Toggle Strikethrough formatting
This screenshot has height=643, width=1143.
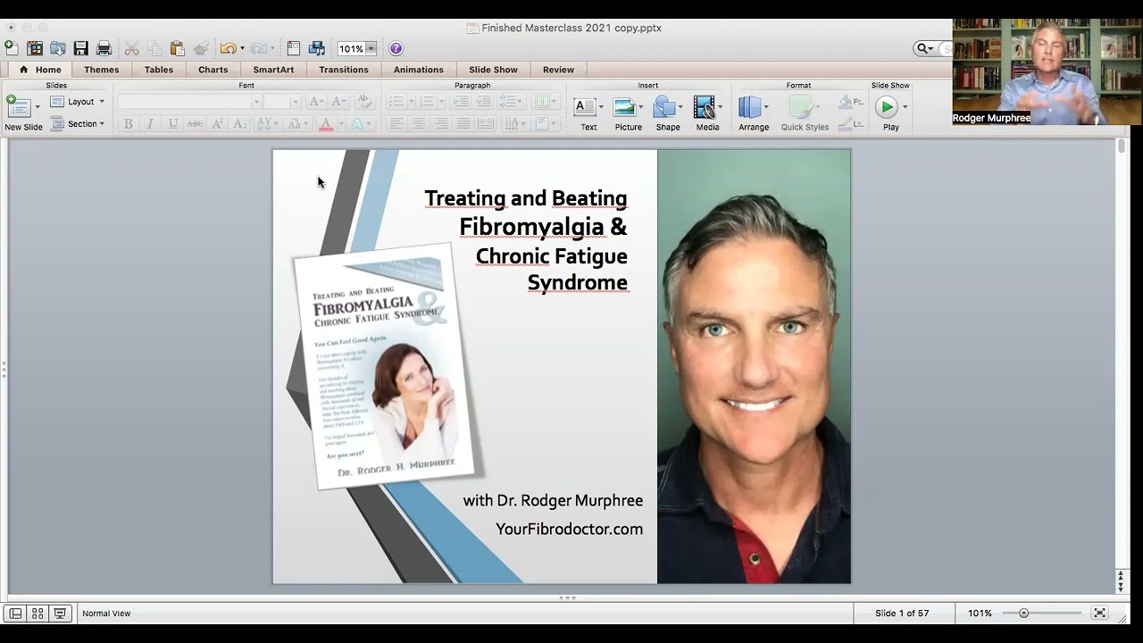(195, 124)
